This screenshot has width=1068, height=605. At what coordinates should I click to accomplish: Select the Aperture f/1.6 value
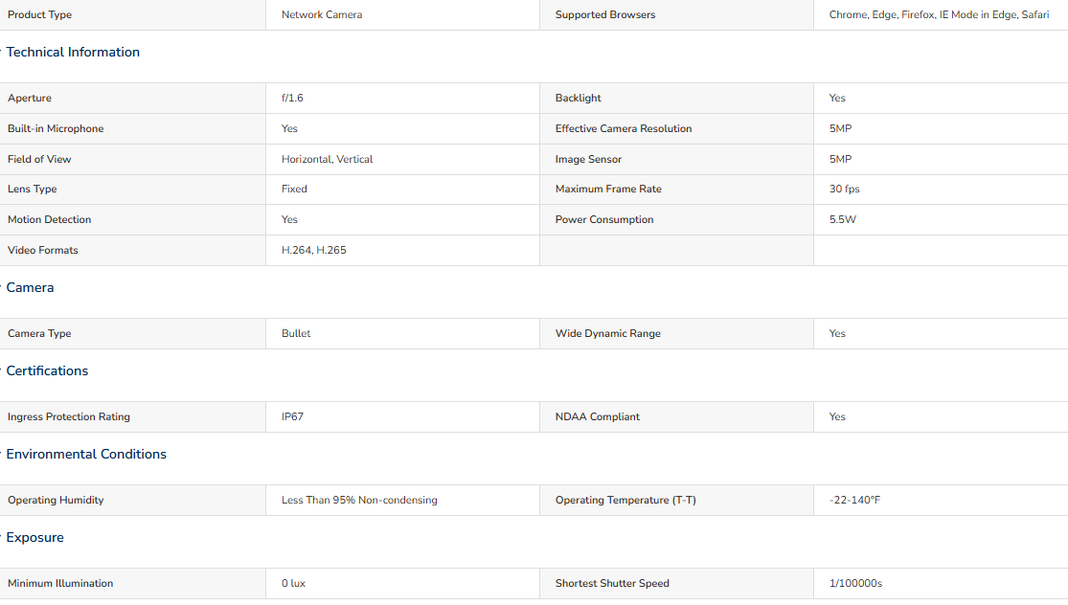[x=292, y=98]
